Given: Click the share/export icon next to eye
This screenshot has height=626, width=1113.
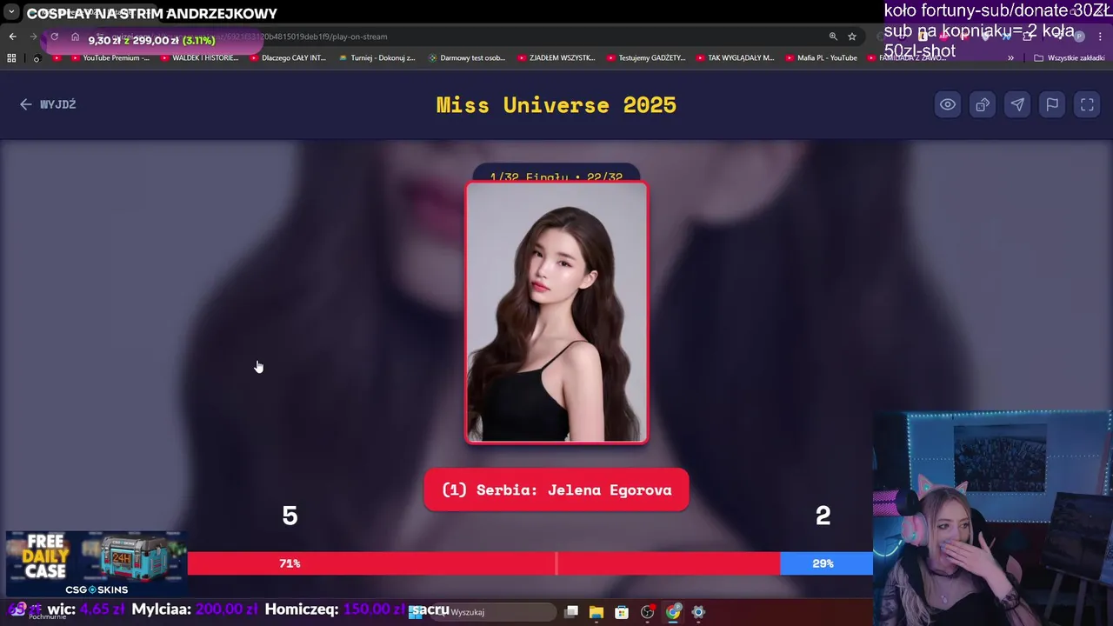Looking at the screenshot, I should [983, 104].
